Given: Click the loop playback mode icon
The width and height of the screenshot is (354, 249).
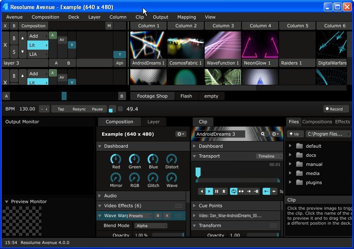Looking at the screenshot, I should [x=233, y=191].
